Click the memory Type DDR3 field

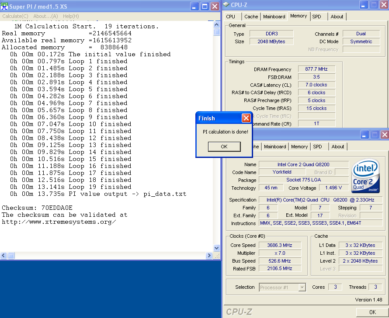pyautogui.click(x=271, y=34)
